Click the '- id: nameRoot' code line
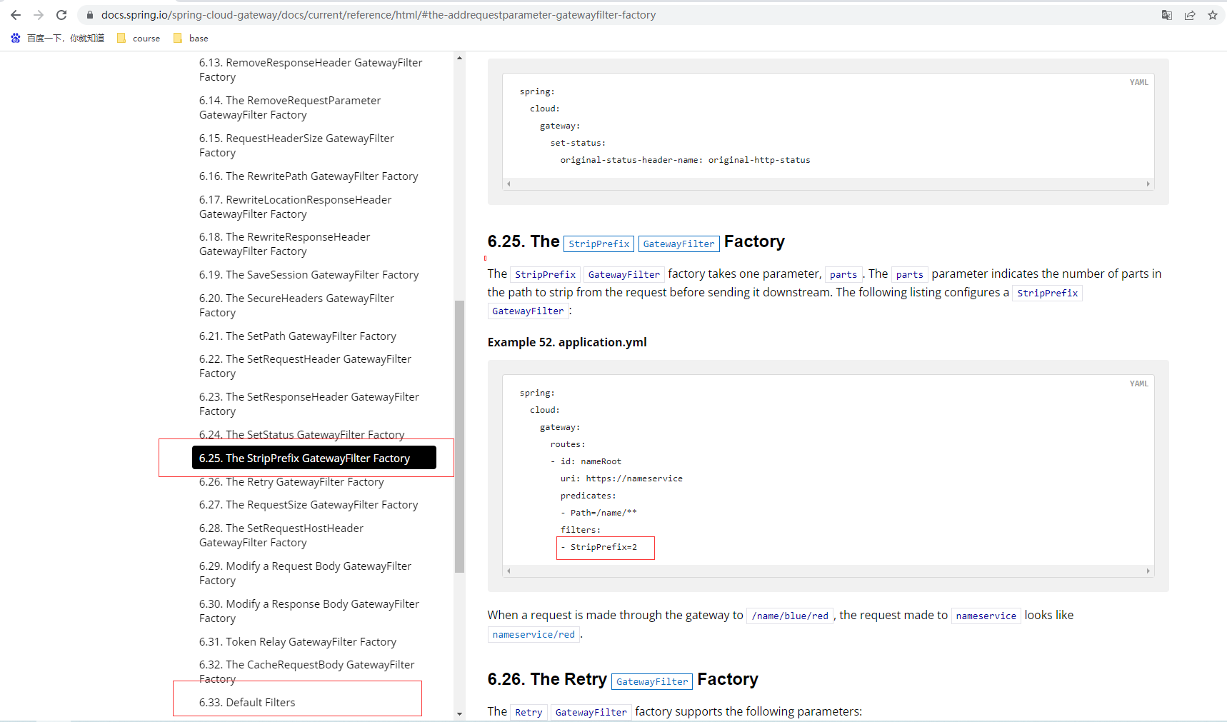The height and width of the screenshot is (722, 1227). (x=586, y=461)
